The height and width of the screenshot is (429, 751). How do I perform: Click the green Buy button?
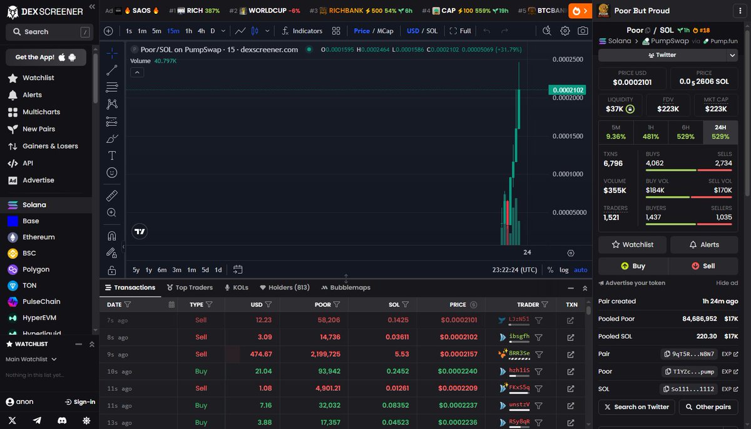[633, 266]
